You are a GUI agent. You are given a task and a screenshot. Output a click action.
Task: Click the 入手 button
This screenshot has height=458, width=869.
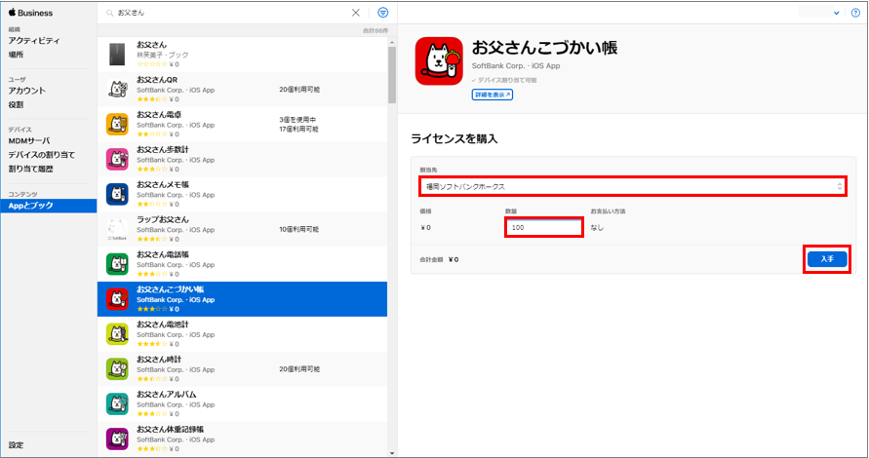pyautogui.click(x=826, y=259)
